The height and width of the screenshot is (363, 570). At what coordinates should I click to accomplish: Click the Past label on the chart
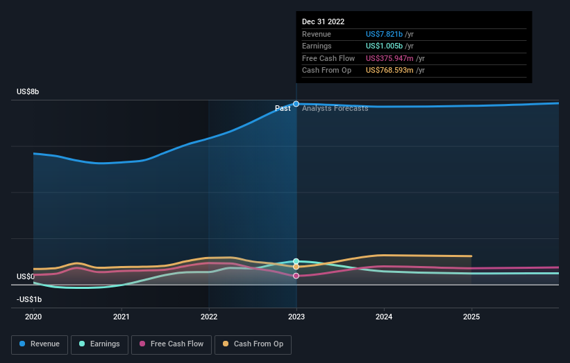(283, 108)
